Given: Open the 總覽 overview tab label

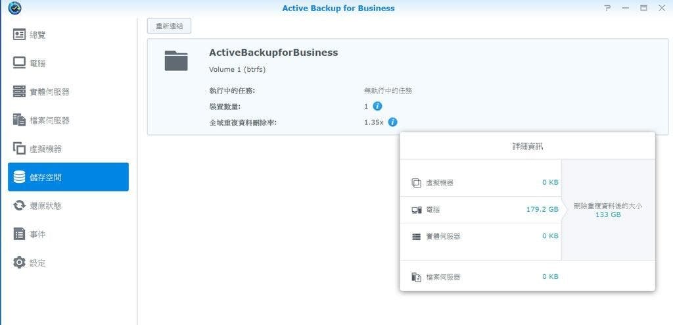Looking at the screenshot, I should pos(37,36).
